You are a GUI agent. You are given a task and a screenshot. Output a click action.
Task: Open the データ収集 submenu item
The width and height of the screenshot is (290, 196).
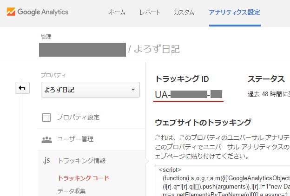(x=71, y=190)
